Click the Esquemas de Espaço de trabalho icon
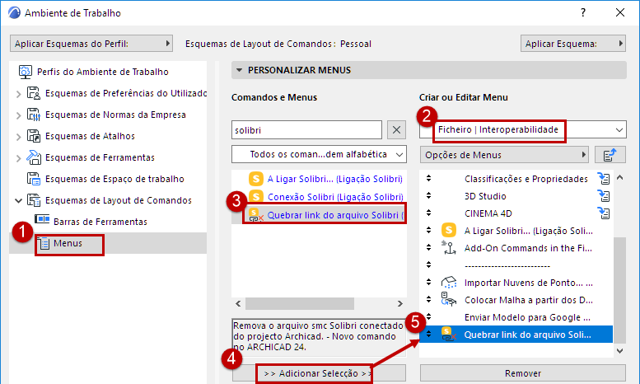This screenshot has height=384, width=640. tap(34, 179)
